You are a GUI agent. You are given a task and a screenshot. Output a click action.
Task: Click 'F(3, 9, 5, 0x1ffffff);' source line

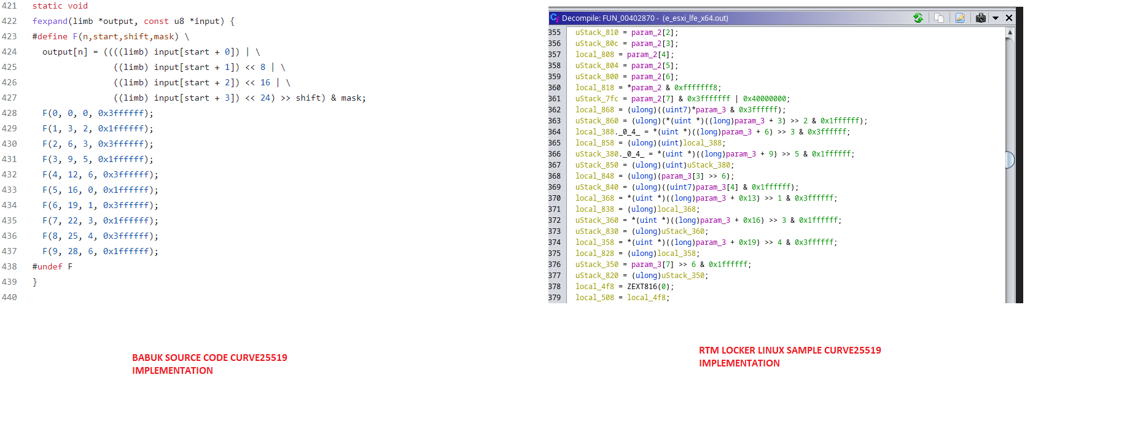[98, 159]
